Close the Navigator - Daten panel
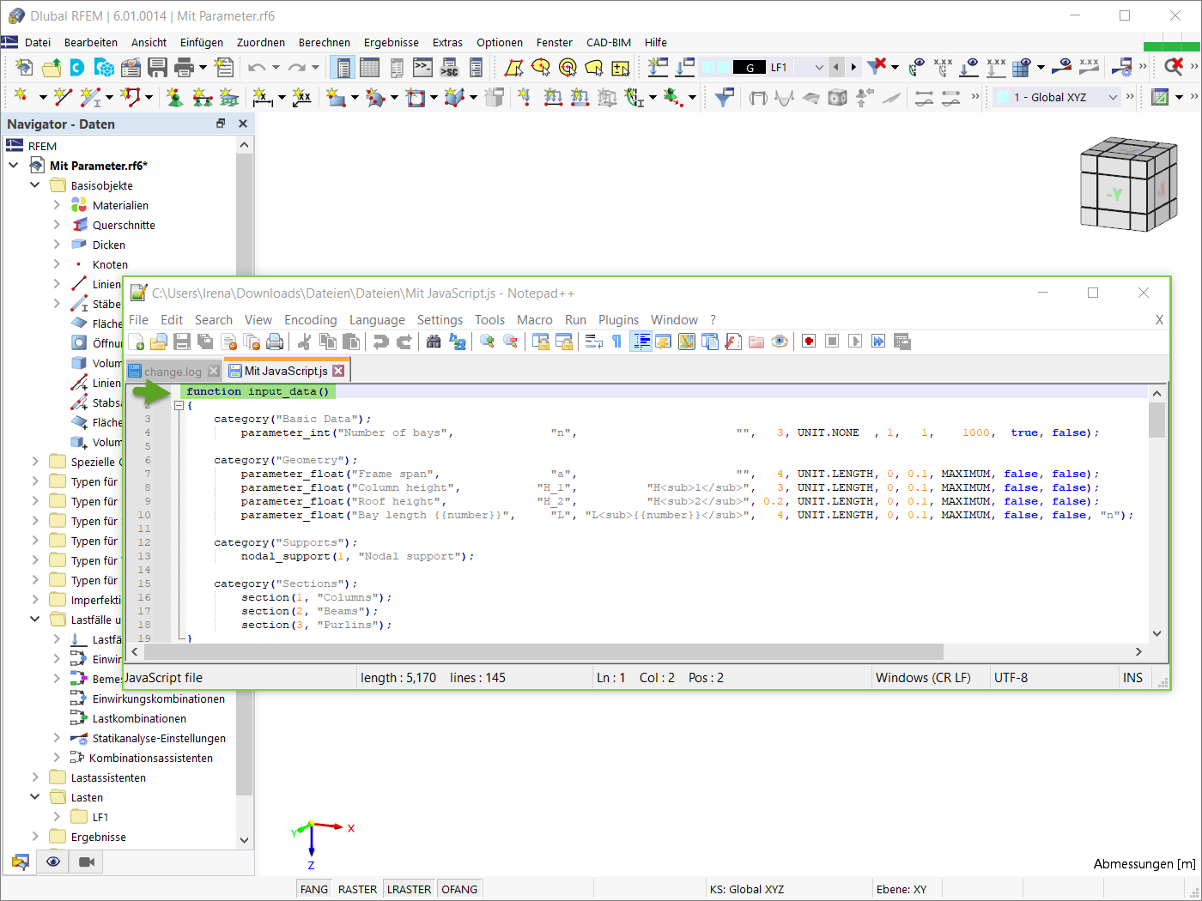The image size is (1202, 901). pos(243,124)
